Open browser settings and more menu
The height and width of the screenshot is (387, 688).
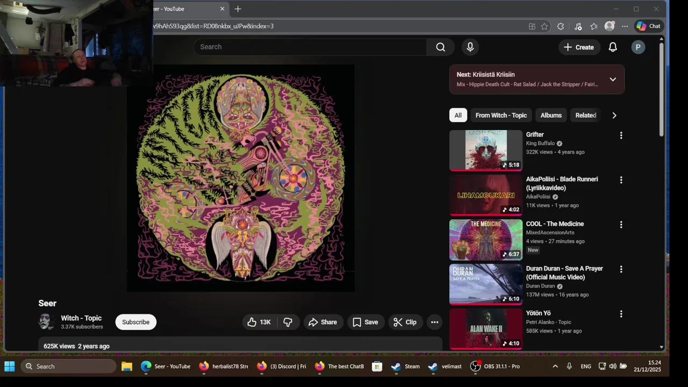tap(625, 26)
